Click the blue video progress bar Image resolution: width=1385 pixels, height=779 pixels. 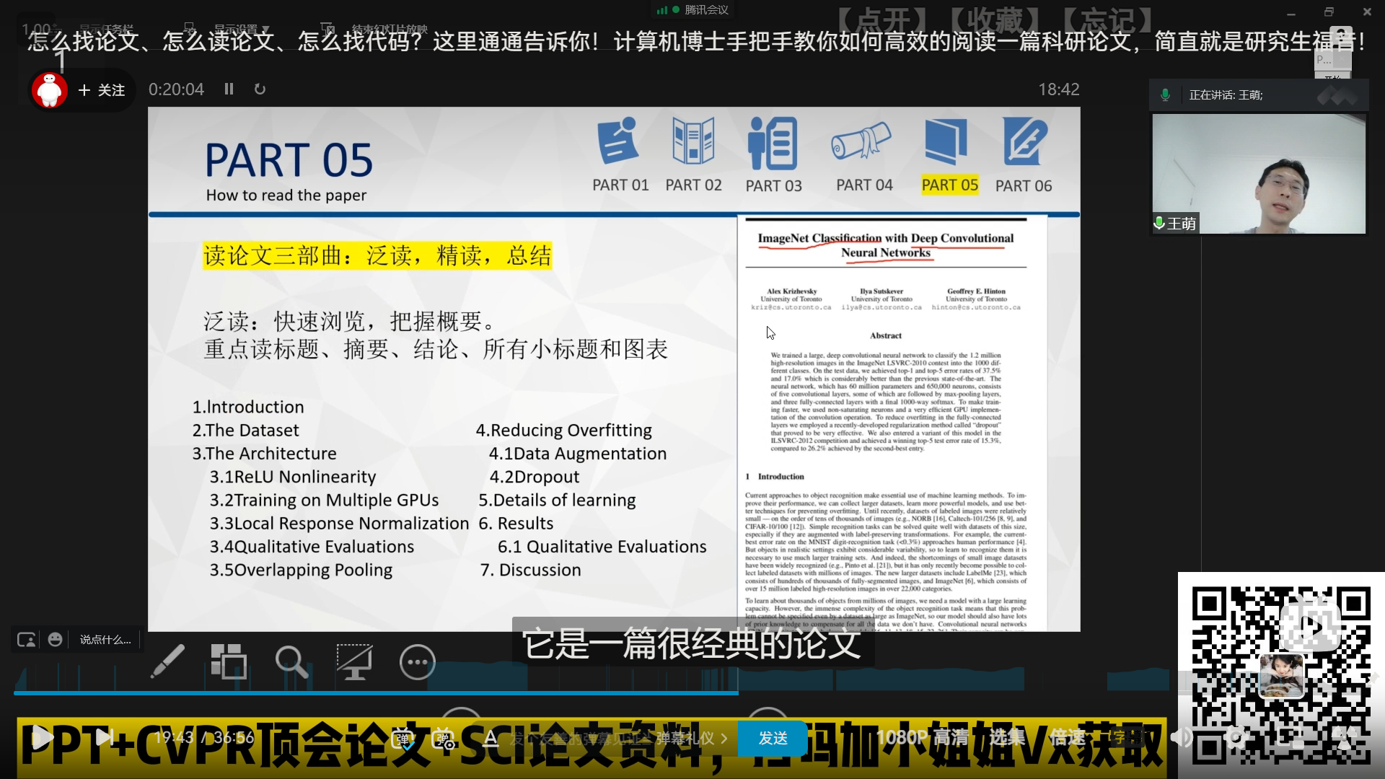click(x=375, y=693)
